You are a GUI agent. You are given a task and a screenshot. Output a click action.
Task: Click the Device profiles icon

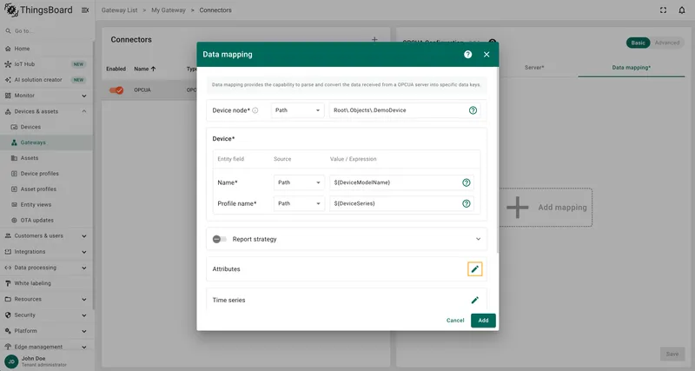click(14, 174)
